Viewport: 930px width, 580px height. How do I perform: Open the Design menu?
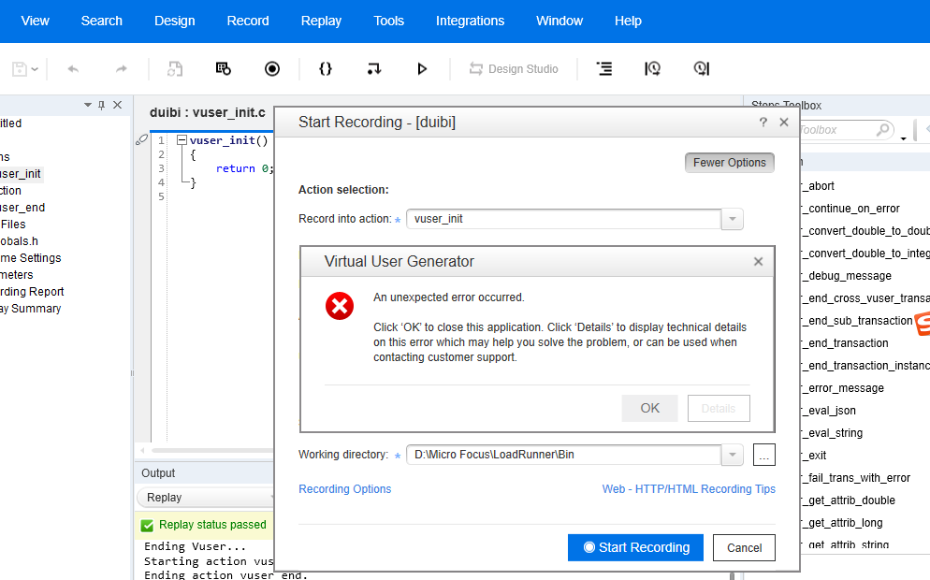point(174,21)
